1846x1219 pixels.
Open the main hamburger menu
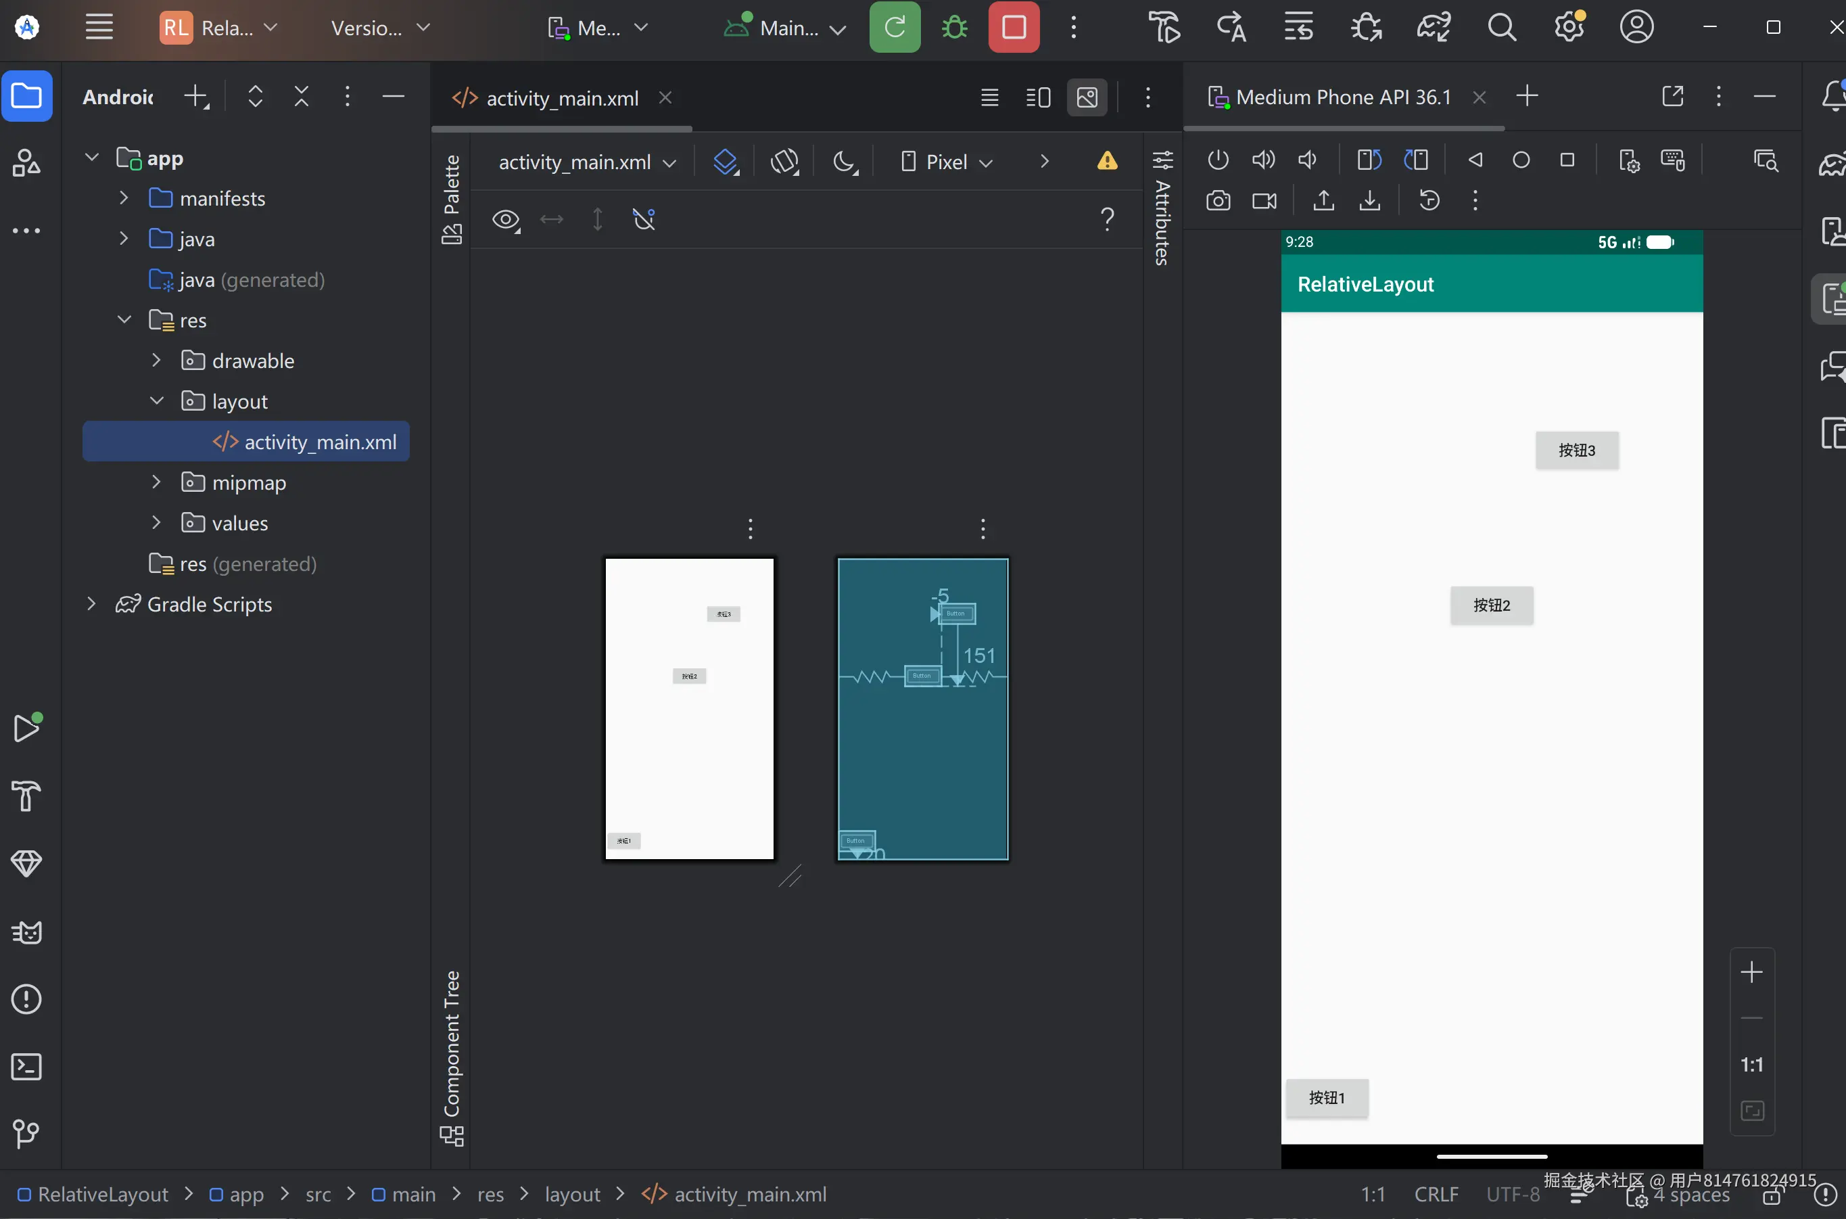click(99, 27)
